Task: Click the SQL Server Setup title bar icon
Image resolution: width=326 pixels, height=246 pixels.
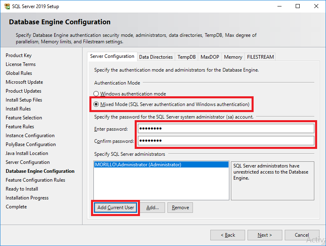Action: 7,6
